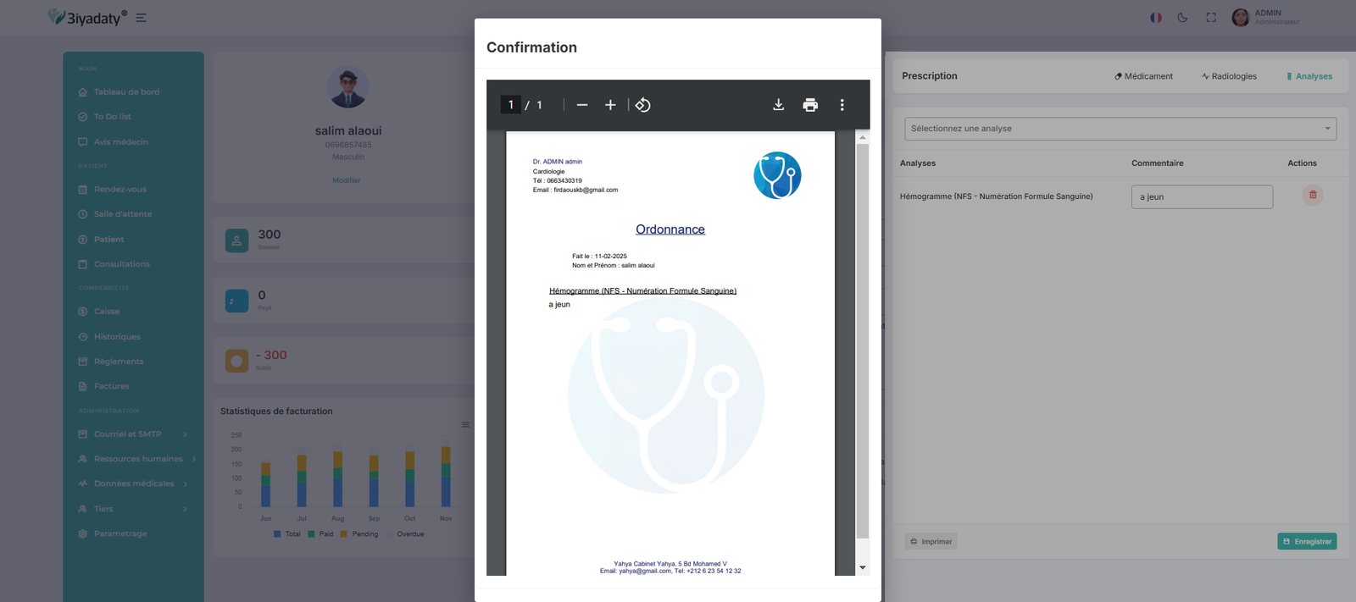Toggle the sidebar hamburger menu
This screenshot has height=602, width=1356.
point(142,18)
